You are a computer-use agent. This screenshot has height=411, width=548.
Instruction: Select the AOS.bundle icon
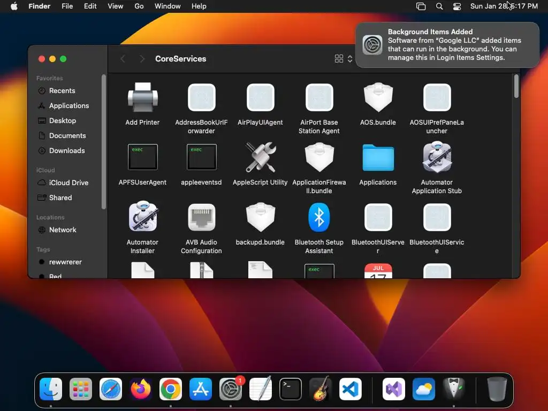coord(378,97)
